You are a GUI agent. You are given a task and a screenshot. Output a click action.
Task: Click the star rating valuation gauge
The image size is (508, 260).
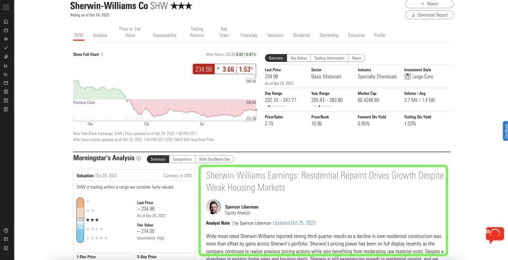pyautogui.click(x=80, y=220)
